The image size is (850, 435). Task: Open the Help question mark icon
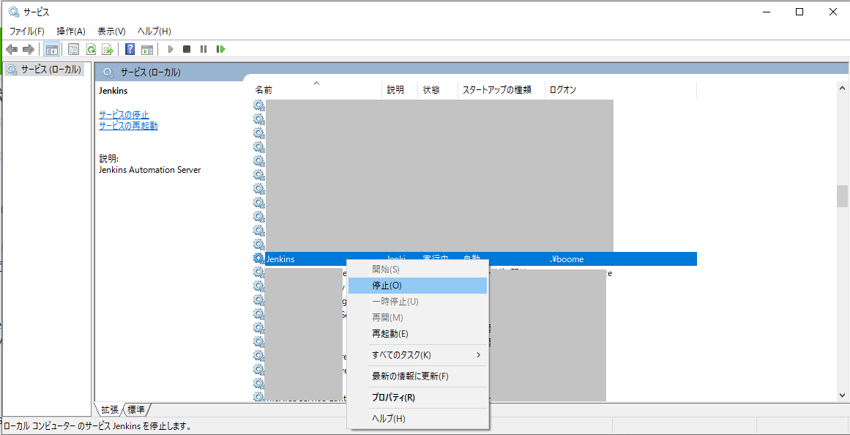[x=130, y=49]
